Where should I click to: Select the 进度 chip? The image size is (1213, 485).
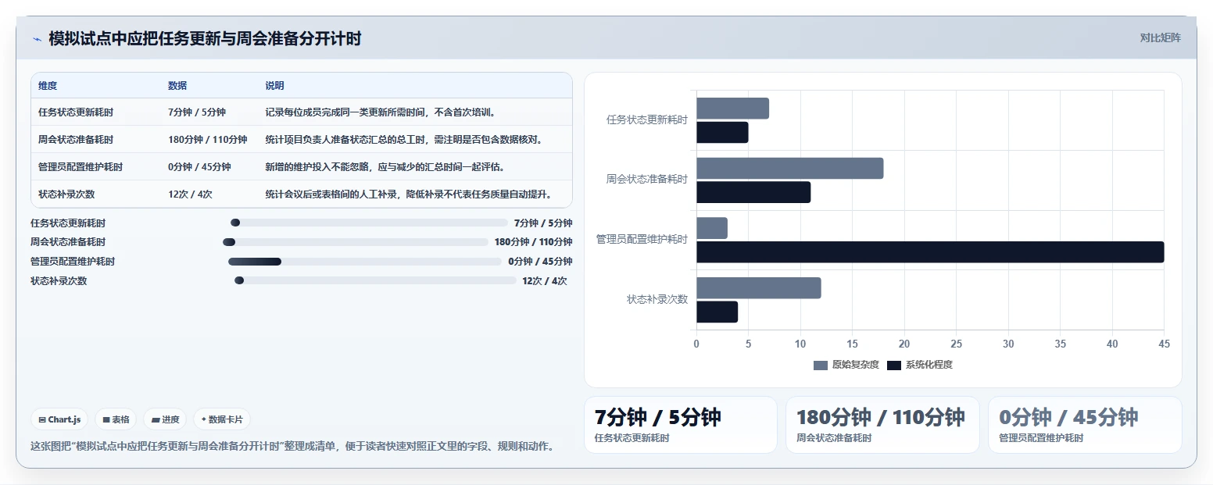[165, 419]
